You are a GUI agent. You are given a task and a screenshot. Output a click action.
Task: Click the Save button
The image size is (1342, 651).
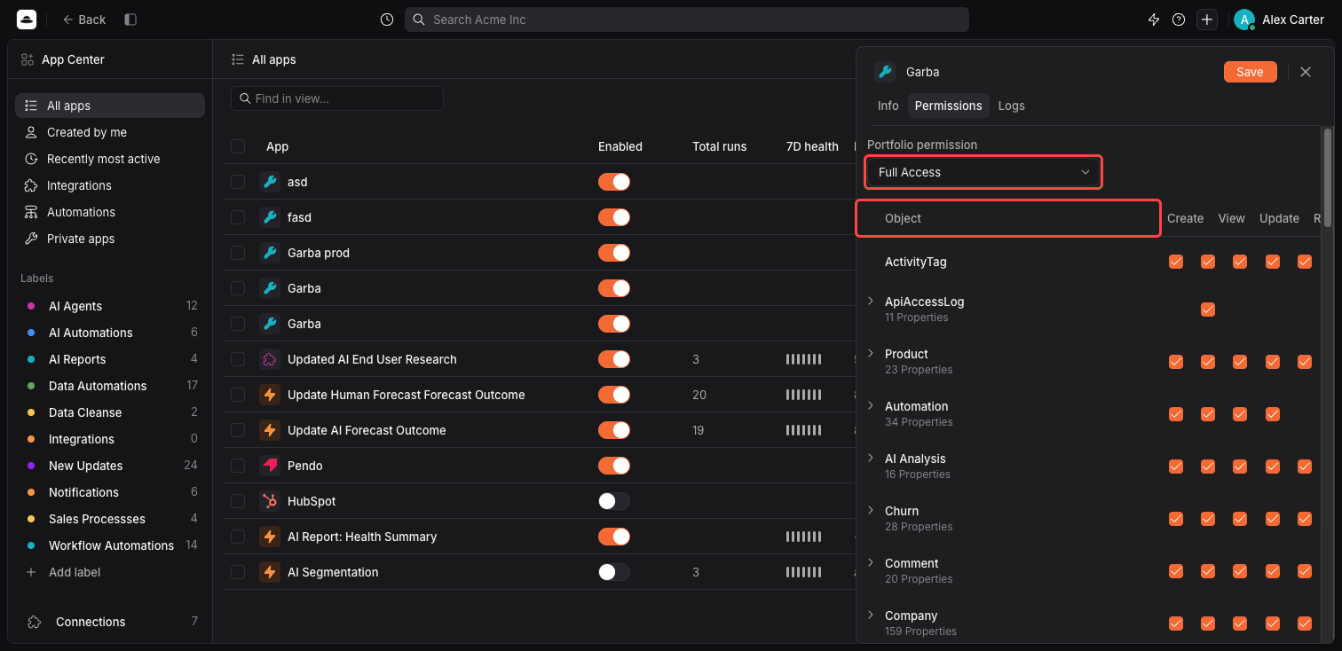[1250, 72]
